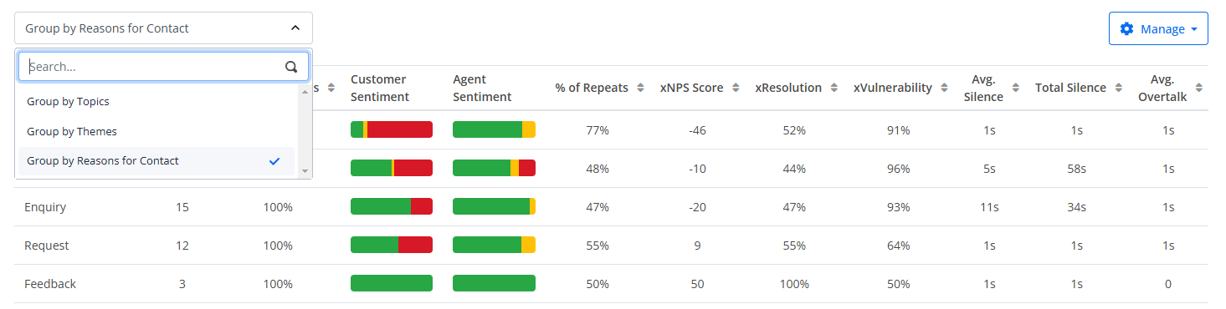1226x309 pixels.
Task: Click Request row customer sentiment bar
Action: pyautogui.click(x=392, y=245)
